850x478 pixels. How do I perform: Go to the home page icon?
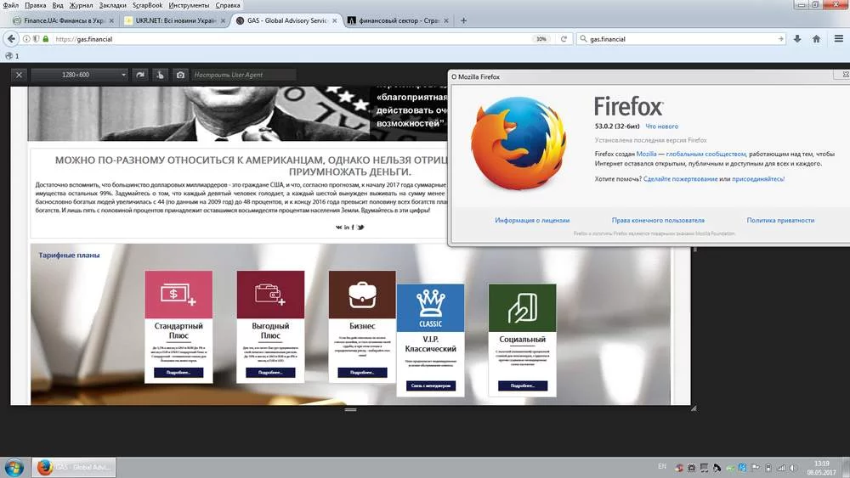[x=816, y=39]
